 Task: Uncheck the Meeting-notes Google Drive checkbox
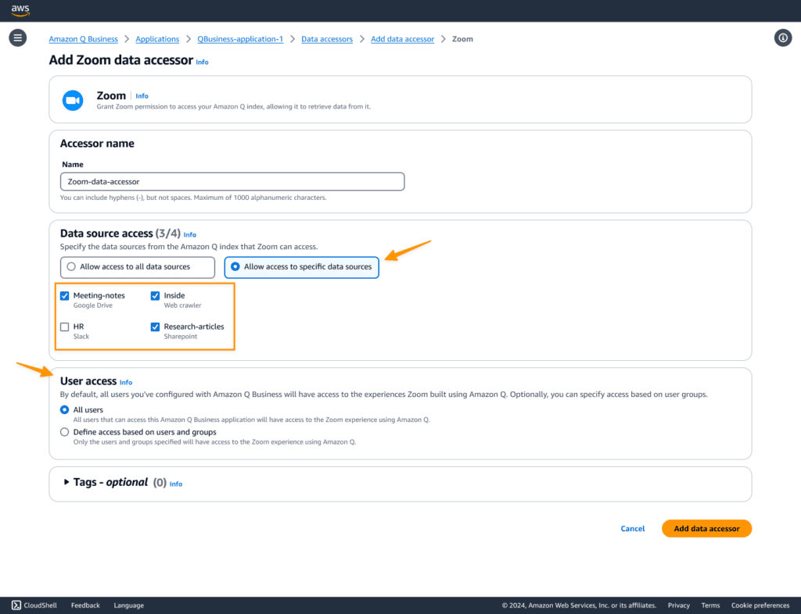click(64, 295)
